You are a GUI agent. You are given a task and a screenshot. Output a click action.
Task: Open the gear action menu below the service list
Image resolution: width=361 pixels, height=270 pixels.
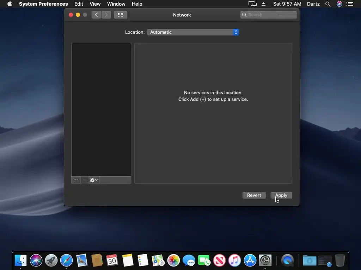(x=94, y=180)
